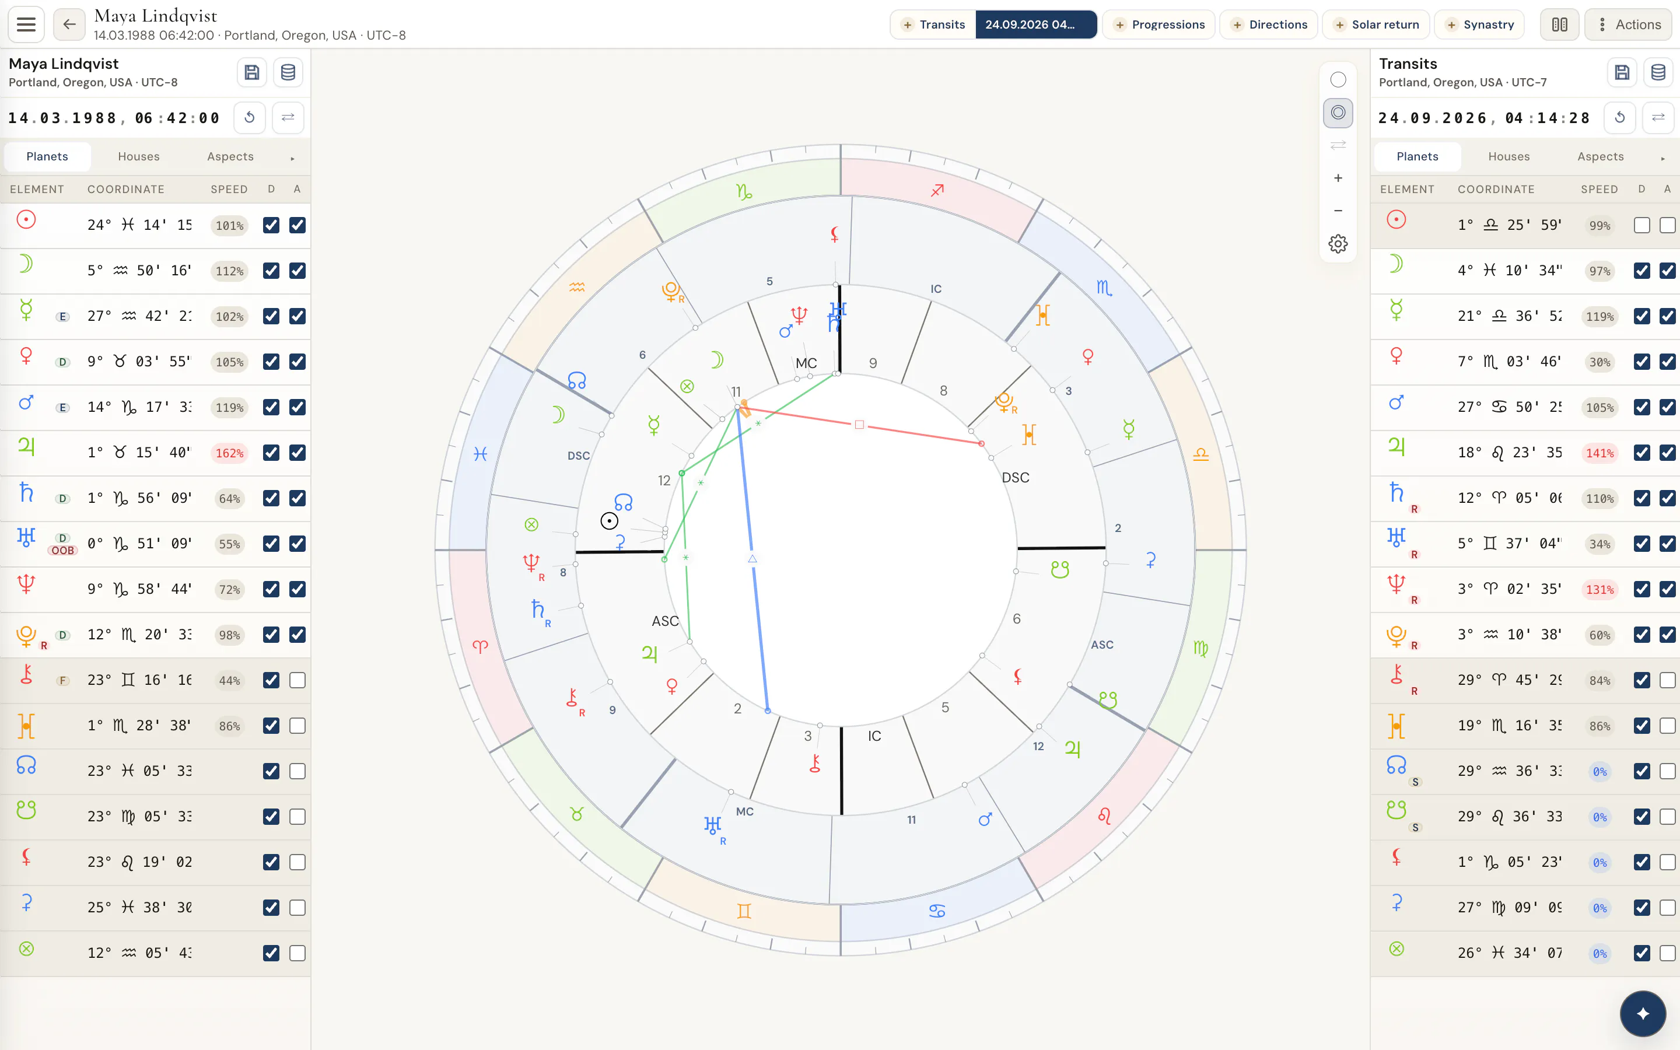Viewport: 1680px width, 1050px height.
Task: Add Directions chart layer
Action: point(1268,24)
